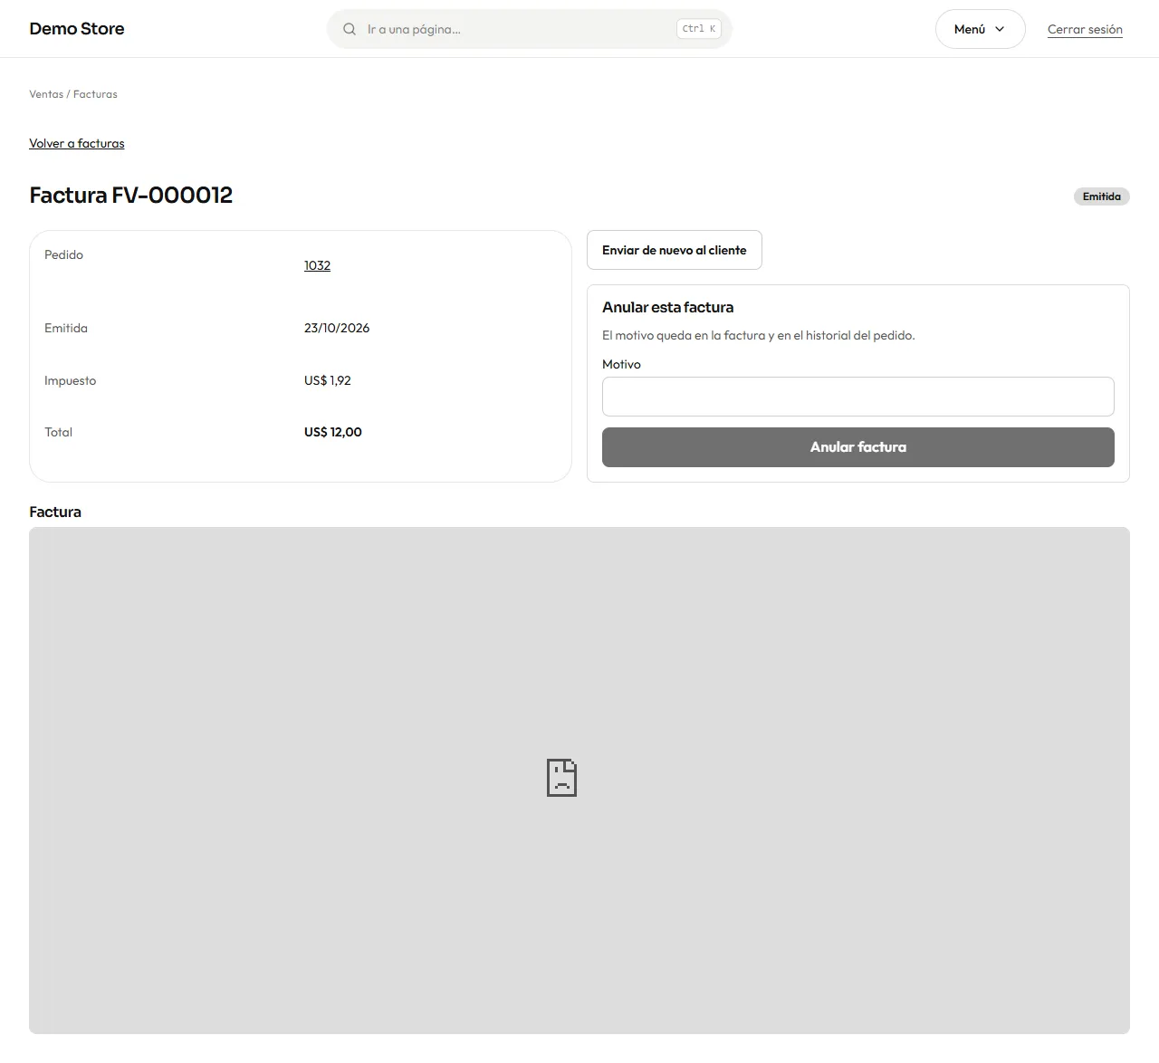Click the broken document icon in invoice preview
Image resolution: width=1159 pixels, height=1063 pixels.
coord(561,778)
